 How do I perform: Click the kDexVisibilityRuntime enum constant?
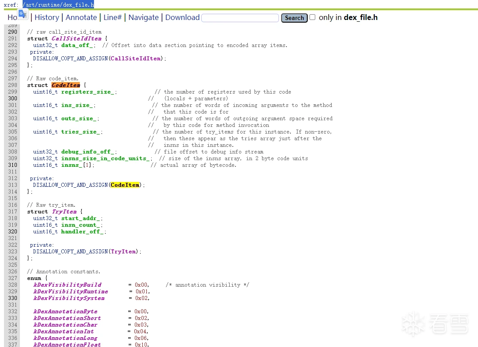(x=71, y=292)
